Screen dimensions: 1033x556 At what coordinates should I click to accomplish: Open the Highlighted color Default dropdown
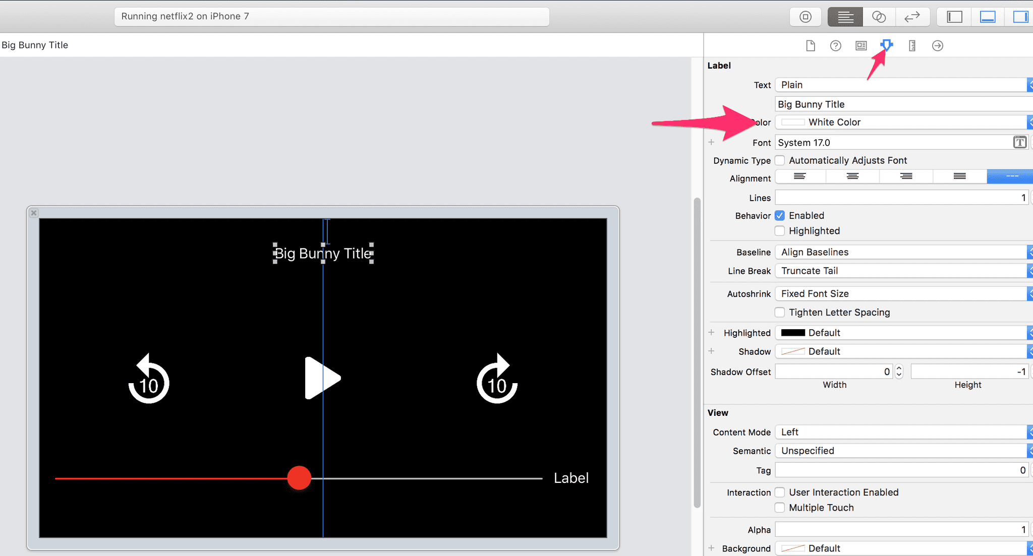click(x=904, y=333)
